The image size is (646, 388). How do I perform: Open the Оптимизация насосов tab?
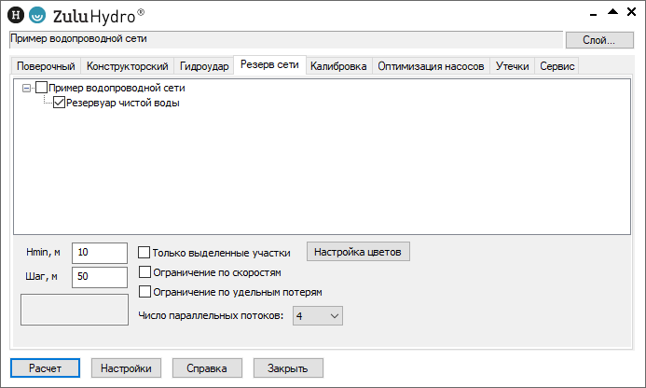tap(431, 66)
